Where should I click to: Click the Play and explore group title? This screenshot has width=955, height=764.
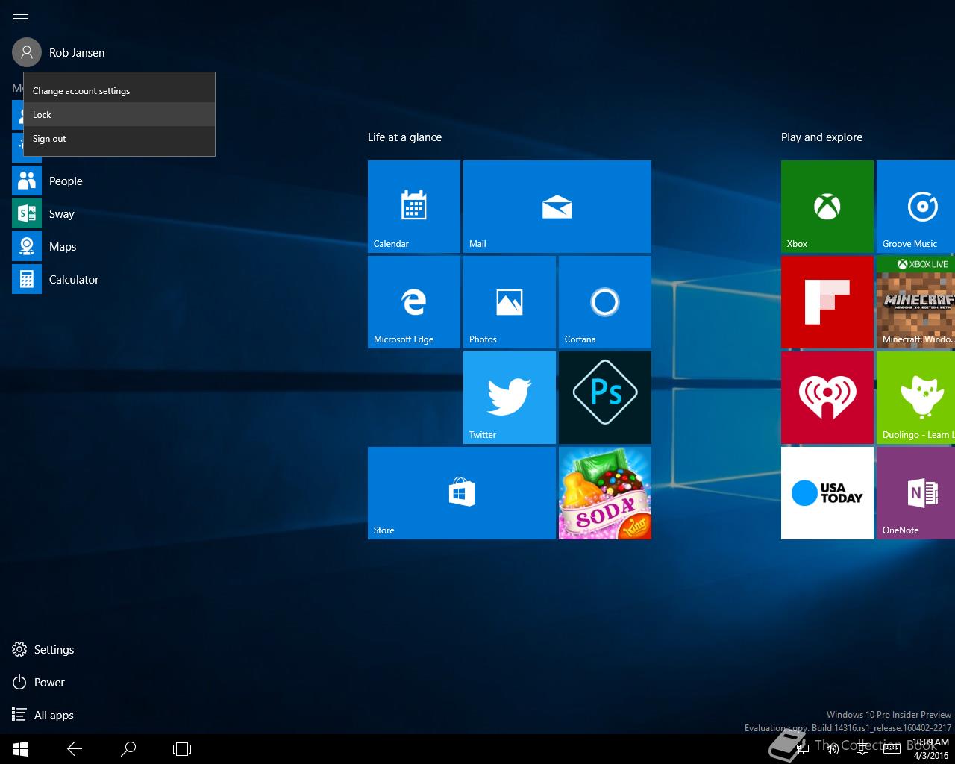[821, 137]
